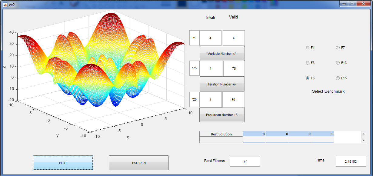This screenshot has width=373, height=176.
Task: Click the iteration input field showing 1
Action: (x=211, y=68)
